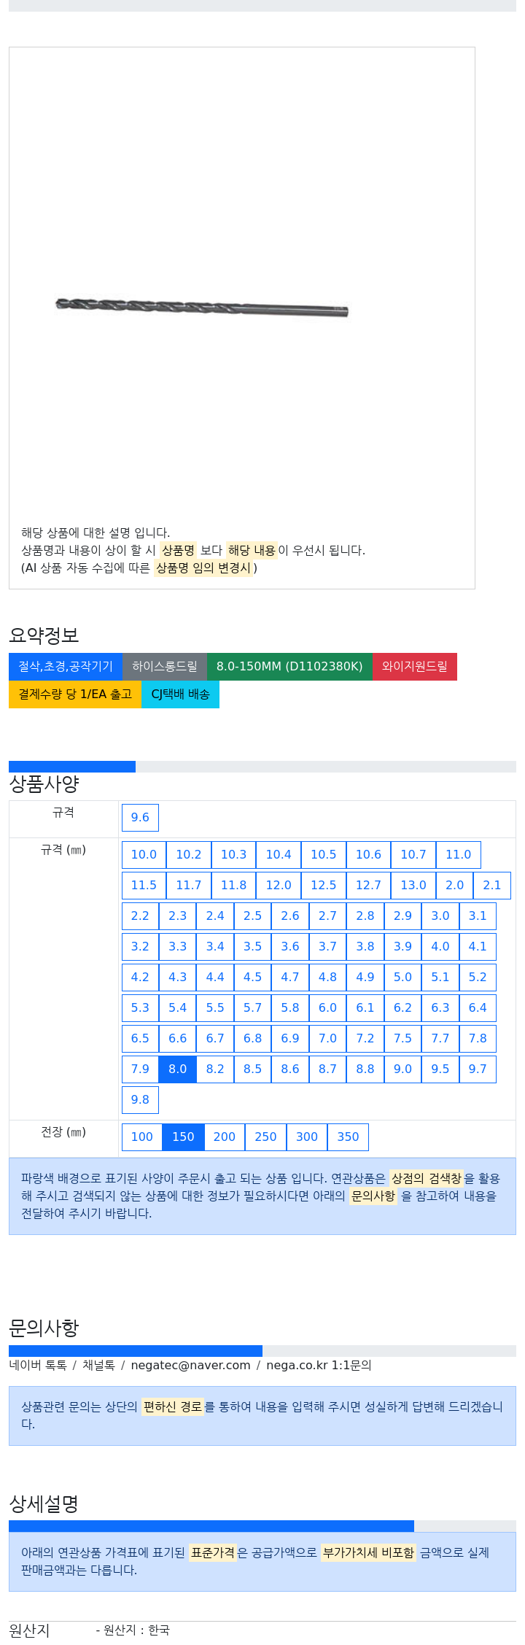Choose the 9.8 mm size option

(x=140, y=1099)
